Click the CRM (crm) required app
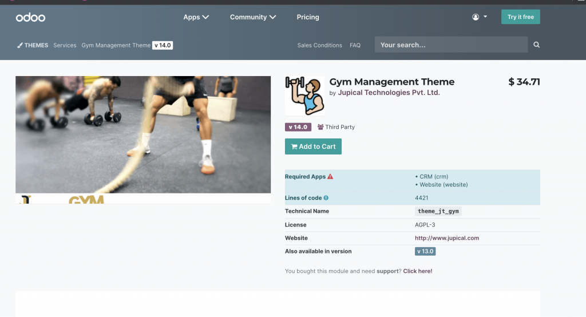This screenshot has height=317, width=586. (434, 176)
